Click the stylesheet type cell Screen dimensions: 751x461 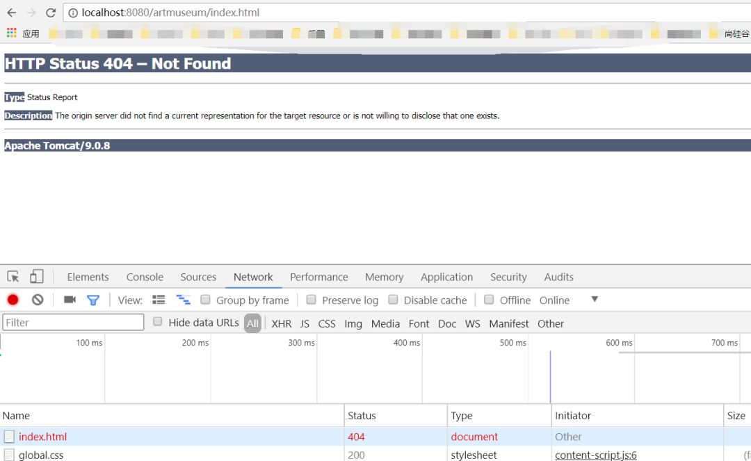(474, 455)
